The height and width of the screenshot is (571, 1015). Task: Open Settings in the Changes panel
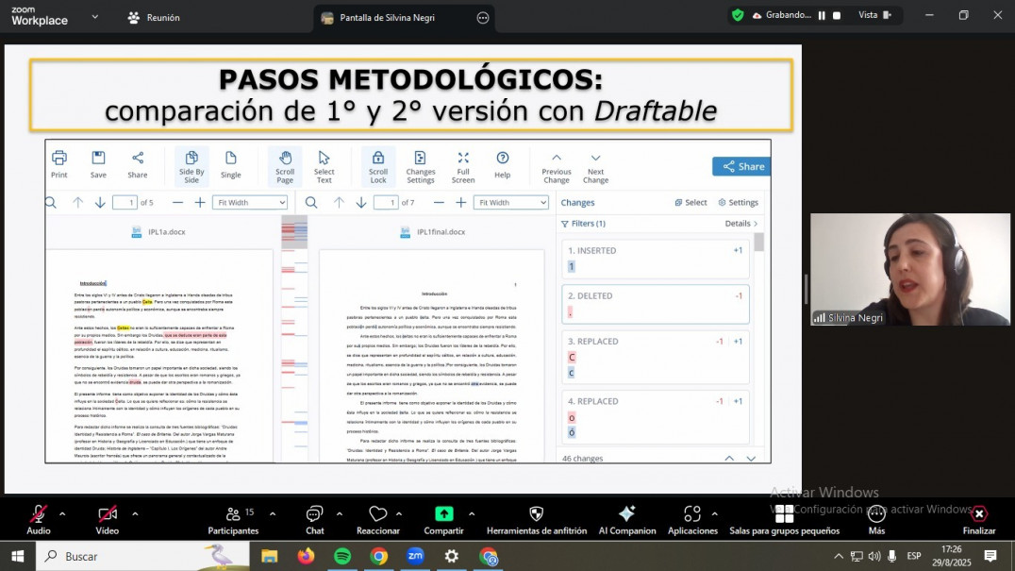pos(738,203)
